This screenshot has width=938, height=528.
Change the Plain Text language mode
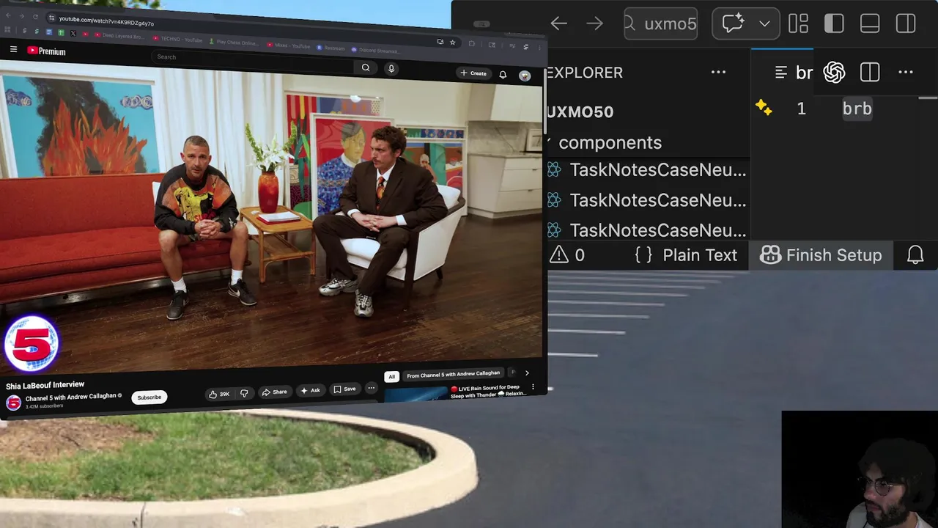699,255
